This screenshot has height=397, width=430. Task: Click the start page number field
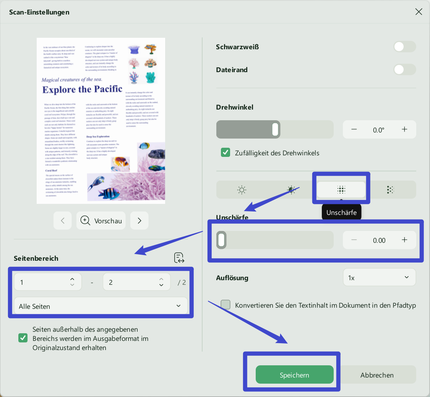coord(48,282)
